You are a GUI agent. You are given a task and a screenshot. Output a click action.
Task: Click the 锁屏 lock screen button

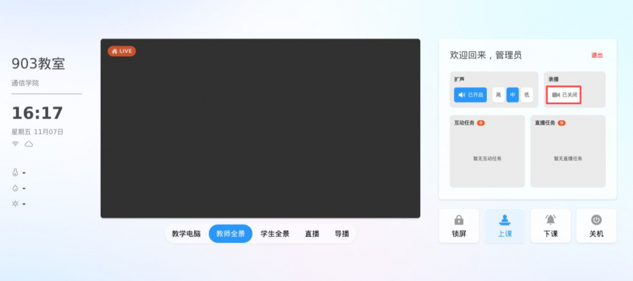[x=459, y=225]
